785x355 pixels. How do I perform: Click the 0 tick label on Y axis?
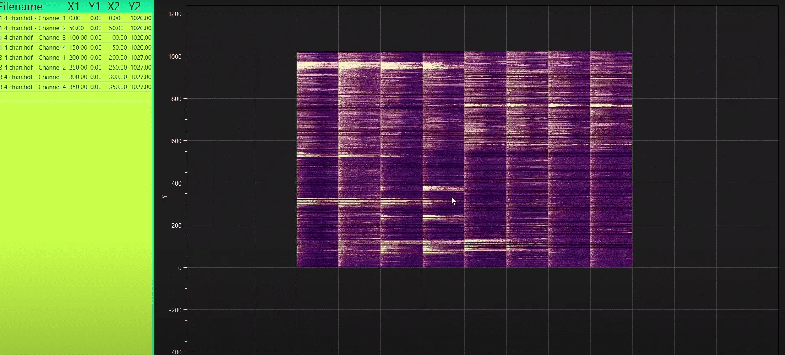180,268
